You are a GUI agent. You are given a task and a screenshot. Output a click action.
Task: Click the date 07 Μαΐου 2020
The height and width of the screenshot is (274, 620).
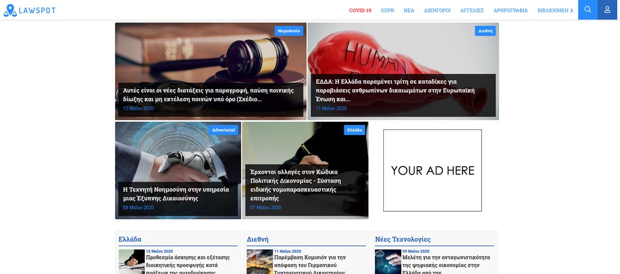pyautogui.click(x=266, y=208)
